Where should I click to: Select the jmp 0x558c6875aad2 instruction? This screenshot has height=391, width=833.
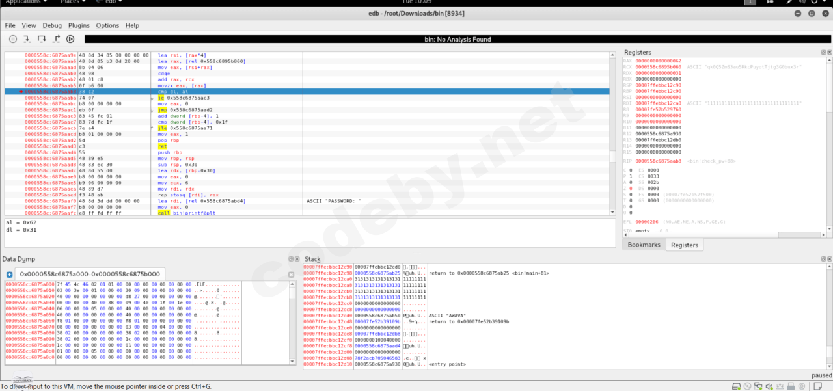point(185,110)
